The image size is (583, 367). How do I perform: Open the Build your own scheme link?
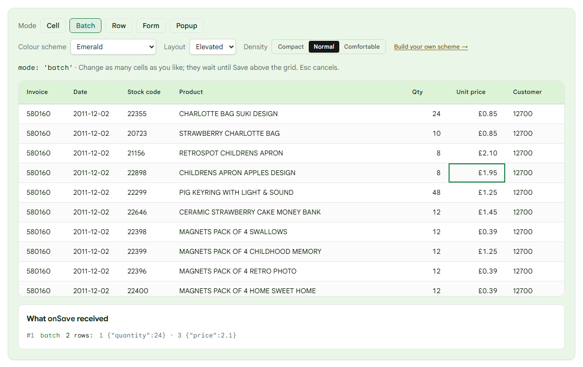click(431, 47)
